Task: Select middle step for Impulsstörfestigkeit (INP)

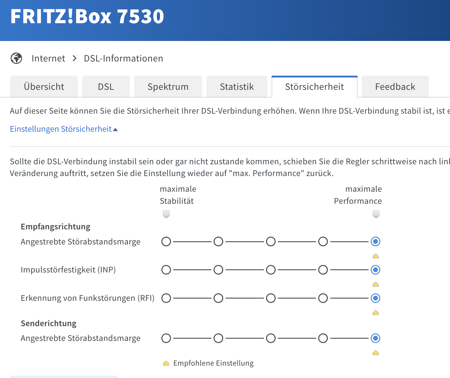Action: 271,270
